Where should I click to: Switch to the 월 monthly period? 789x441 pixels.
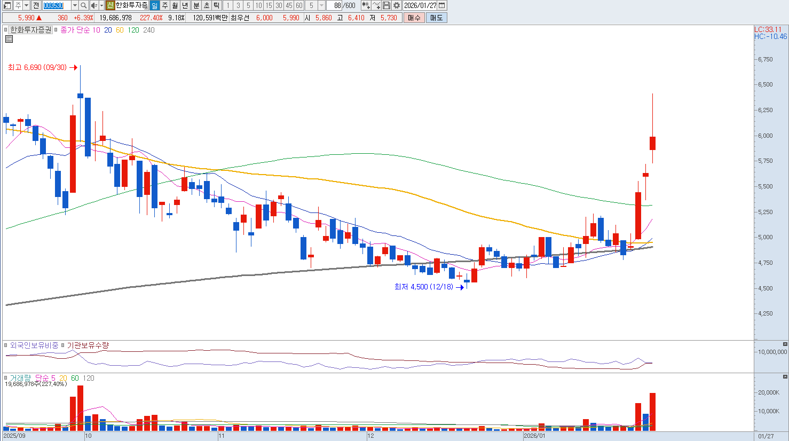pyautogui.click(x=175, y=5)
